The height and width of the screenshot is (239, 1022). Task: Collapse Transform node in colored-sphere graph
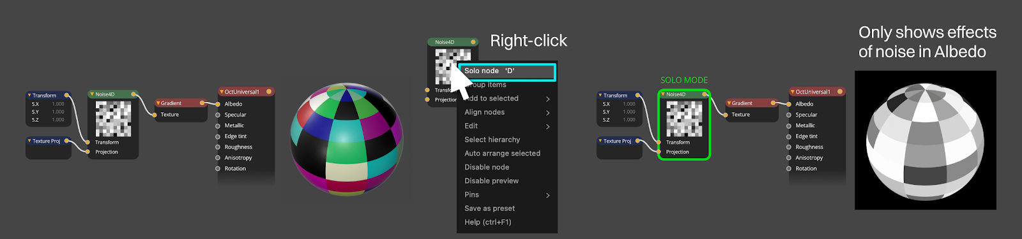pos(29,96)
